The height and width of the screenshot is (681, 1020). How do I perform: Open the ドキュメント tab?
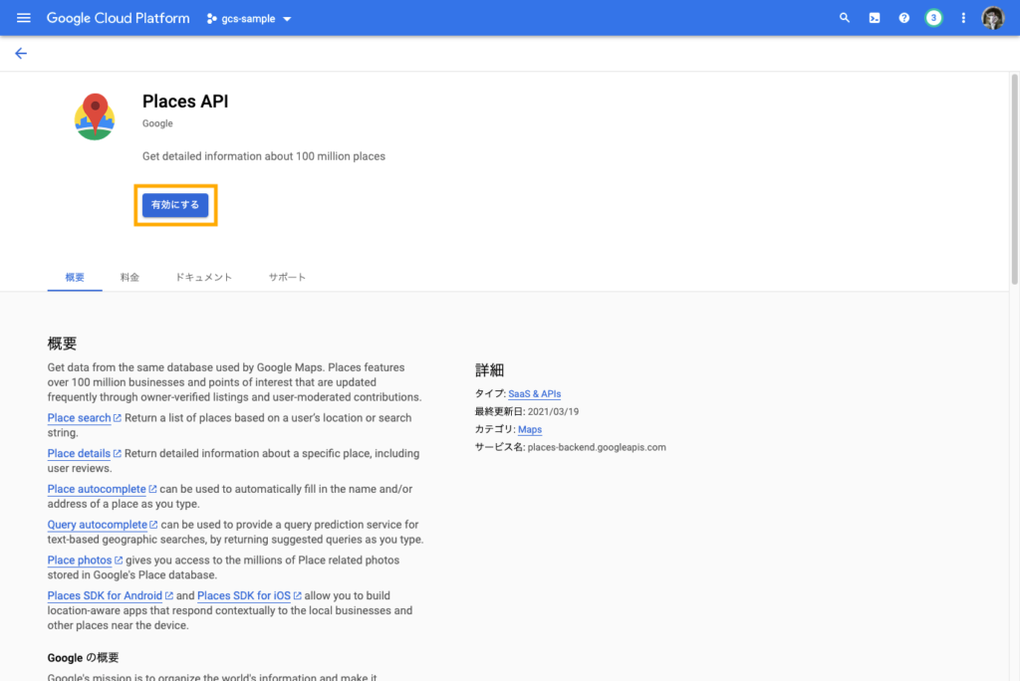click(203, 277)
